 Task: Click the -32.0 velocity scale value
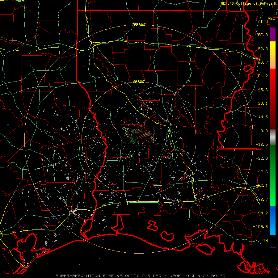(x=262, y=158)
